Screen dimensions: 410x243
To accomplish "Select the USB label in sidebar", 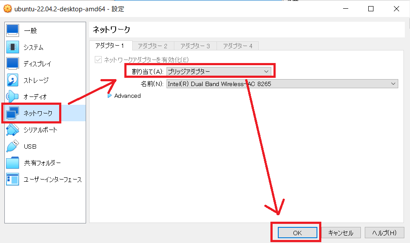I will [30, 146].
